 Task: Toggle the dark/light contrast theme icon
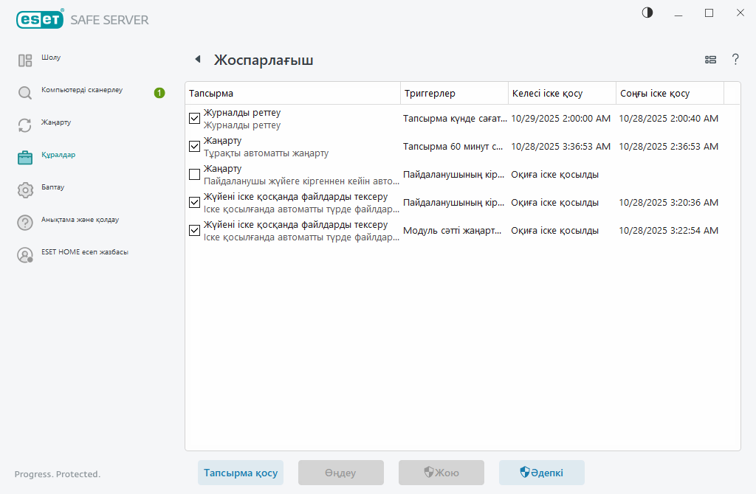(x=647, y=13)
